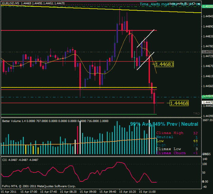Click the '15 Apr 07:00' time axis label
Viewport: 213px width, 194px height.
29,192
